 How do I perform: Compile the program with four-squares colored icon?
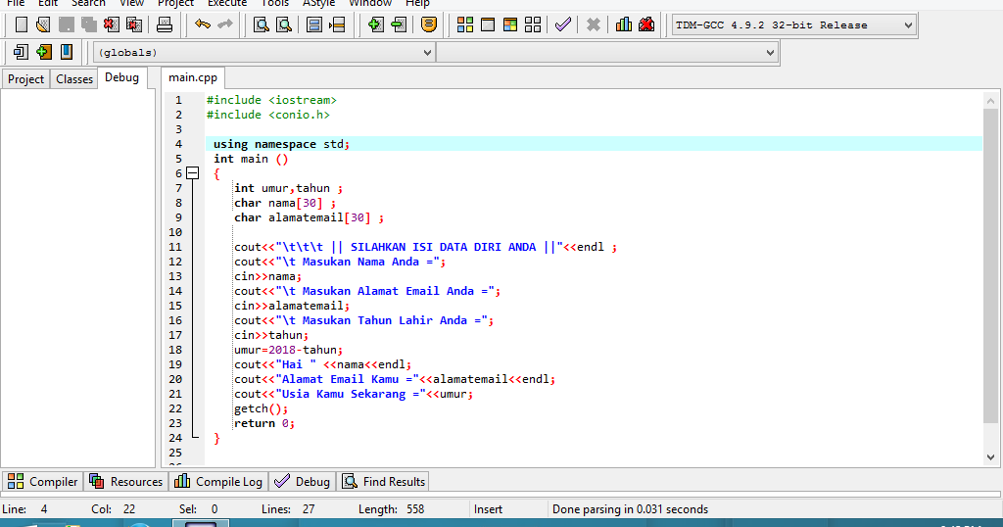click(x=465, y=24)
